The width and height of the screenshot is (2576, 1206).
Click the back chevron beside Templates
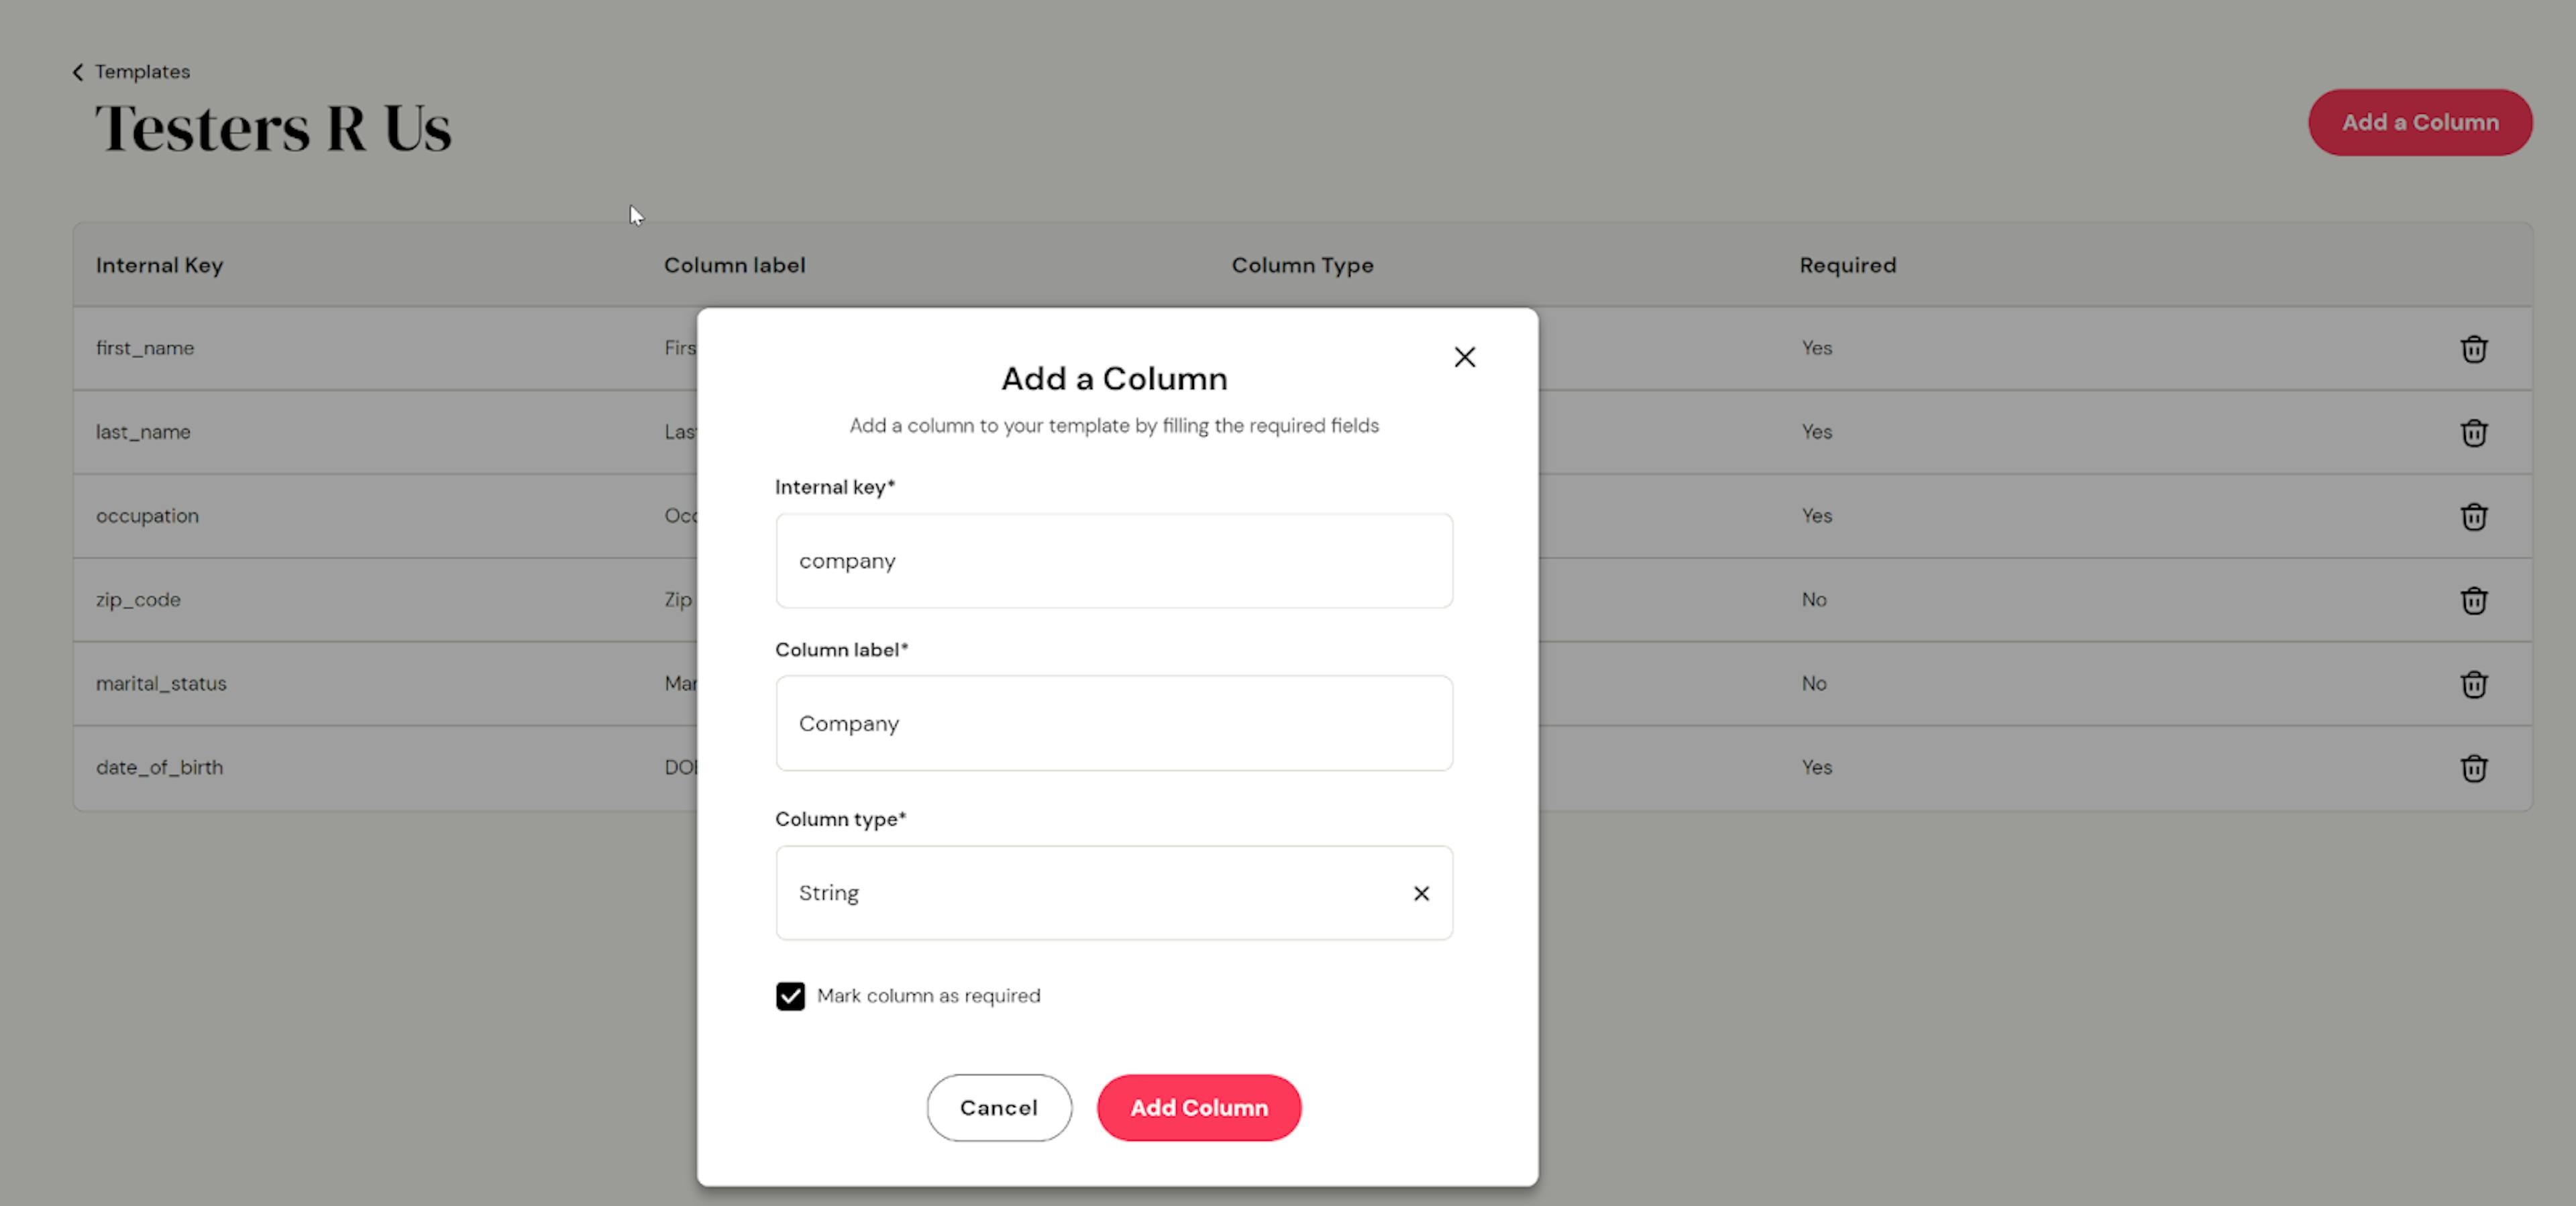[78, 72]
